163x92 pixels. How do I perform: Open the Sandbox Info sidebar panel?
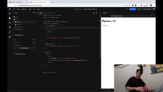10,14
